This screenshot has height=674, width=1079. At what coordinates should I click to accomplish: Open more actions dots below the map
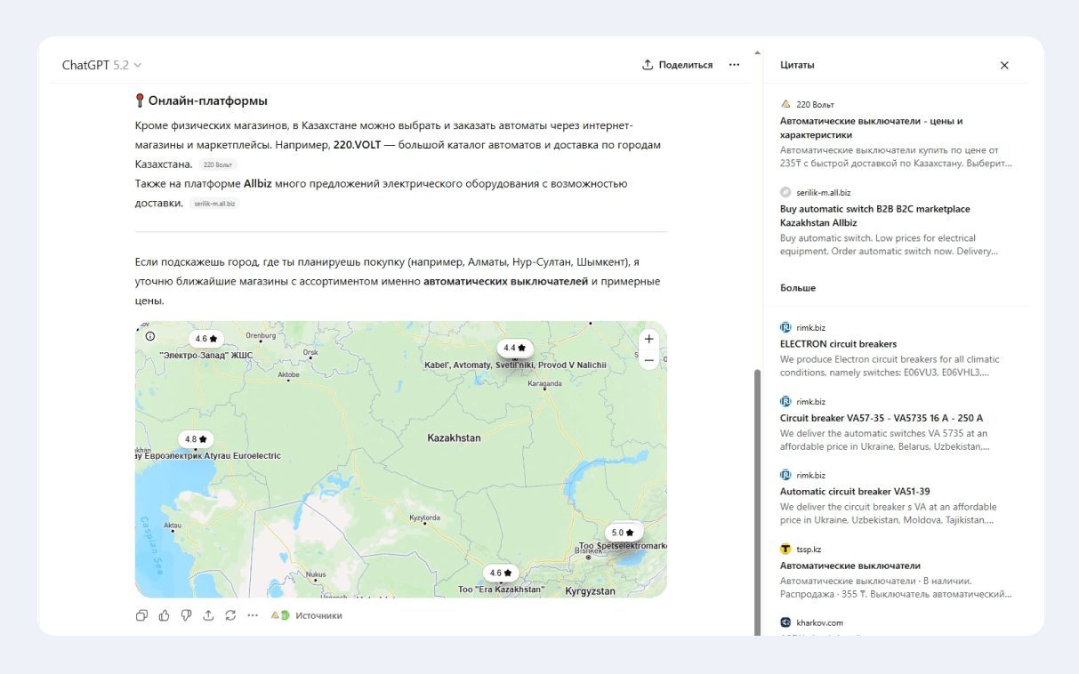coord(253,615)
